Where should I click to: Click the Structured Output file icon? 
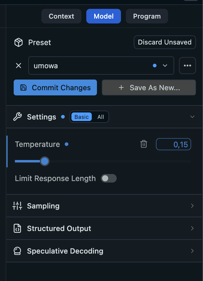click(x=17, y=228)
